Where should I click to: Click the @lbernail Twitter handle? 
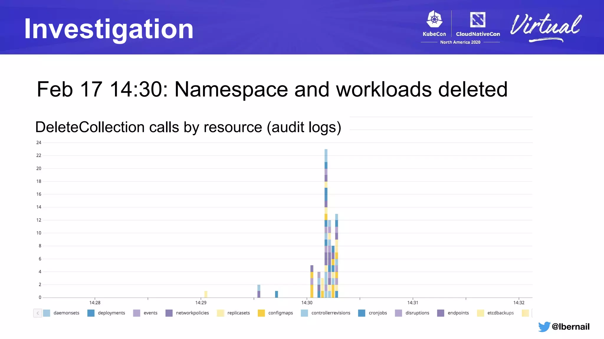coord(571,327)
